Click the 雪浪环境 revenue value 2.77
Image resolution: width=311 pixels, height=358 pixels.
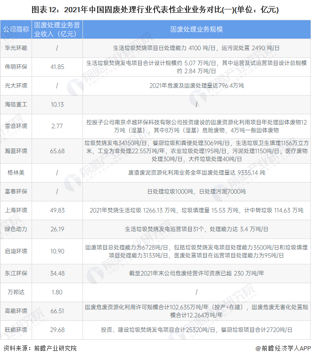57,126
